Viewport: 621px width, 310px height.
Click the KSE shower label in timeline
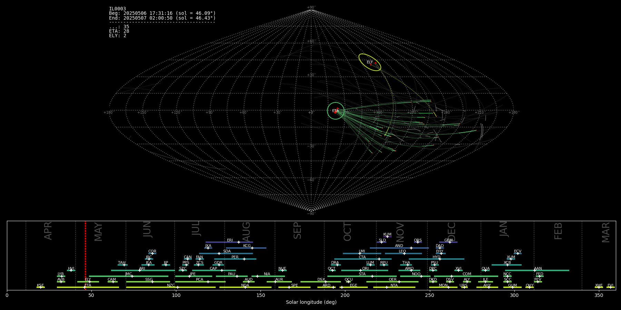(x=40, y=286)
